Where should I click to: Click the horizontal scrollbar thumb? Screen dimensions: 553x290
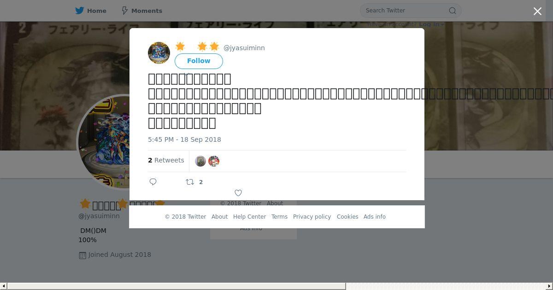click(x=176, y=286)
